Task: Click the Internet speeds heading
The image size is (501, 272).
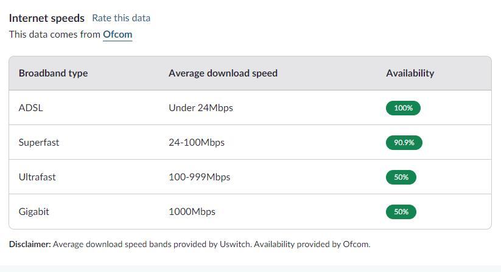Action: click(47, 18)
